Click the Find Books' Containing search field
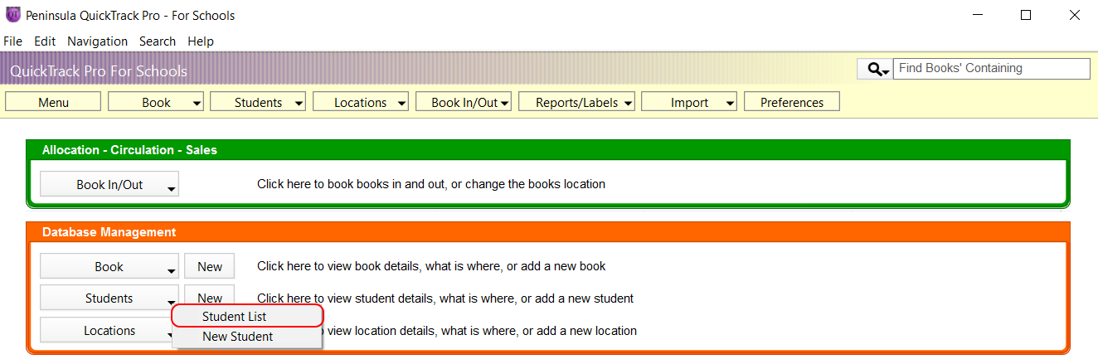The width and height of the screenshot is (1098, 364). 992,69
